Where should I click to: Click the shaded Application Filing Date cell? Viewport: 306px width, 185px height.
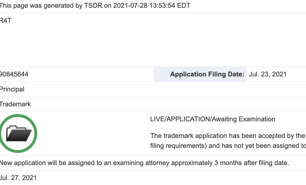coord(200,74)
